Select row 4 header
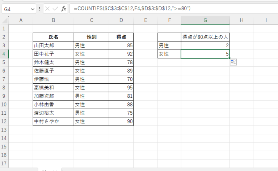 pyautogui.click(x=4, y=54)
